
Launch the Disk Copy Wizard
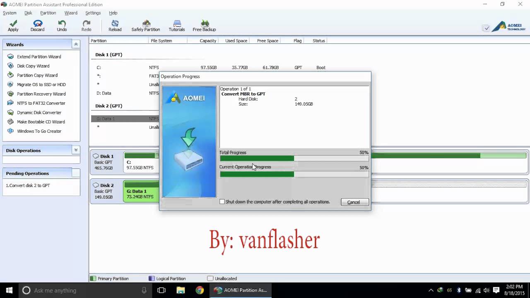pyautogui.click(x=33, y=66)
